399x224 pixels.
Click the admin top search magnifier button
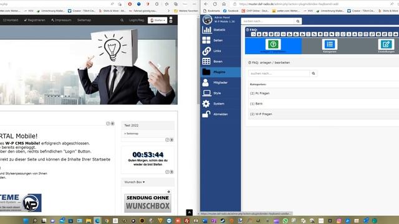click(298, 21)
